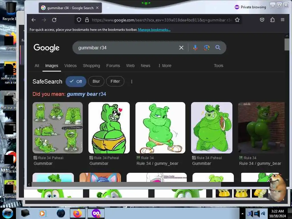Screen dimensions: 292x219
Task: Go back to the previous page
Action: [x=34, y=20]
